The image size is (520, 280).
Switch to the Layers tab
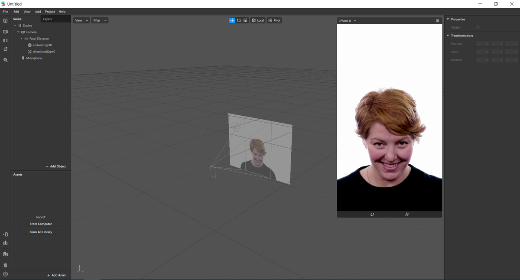pyautogui.click(x=47, y=19)
